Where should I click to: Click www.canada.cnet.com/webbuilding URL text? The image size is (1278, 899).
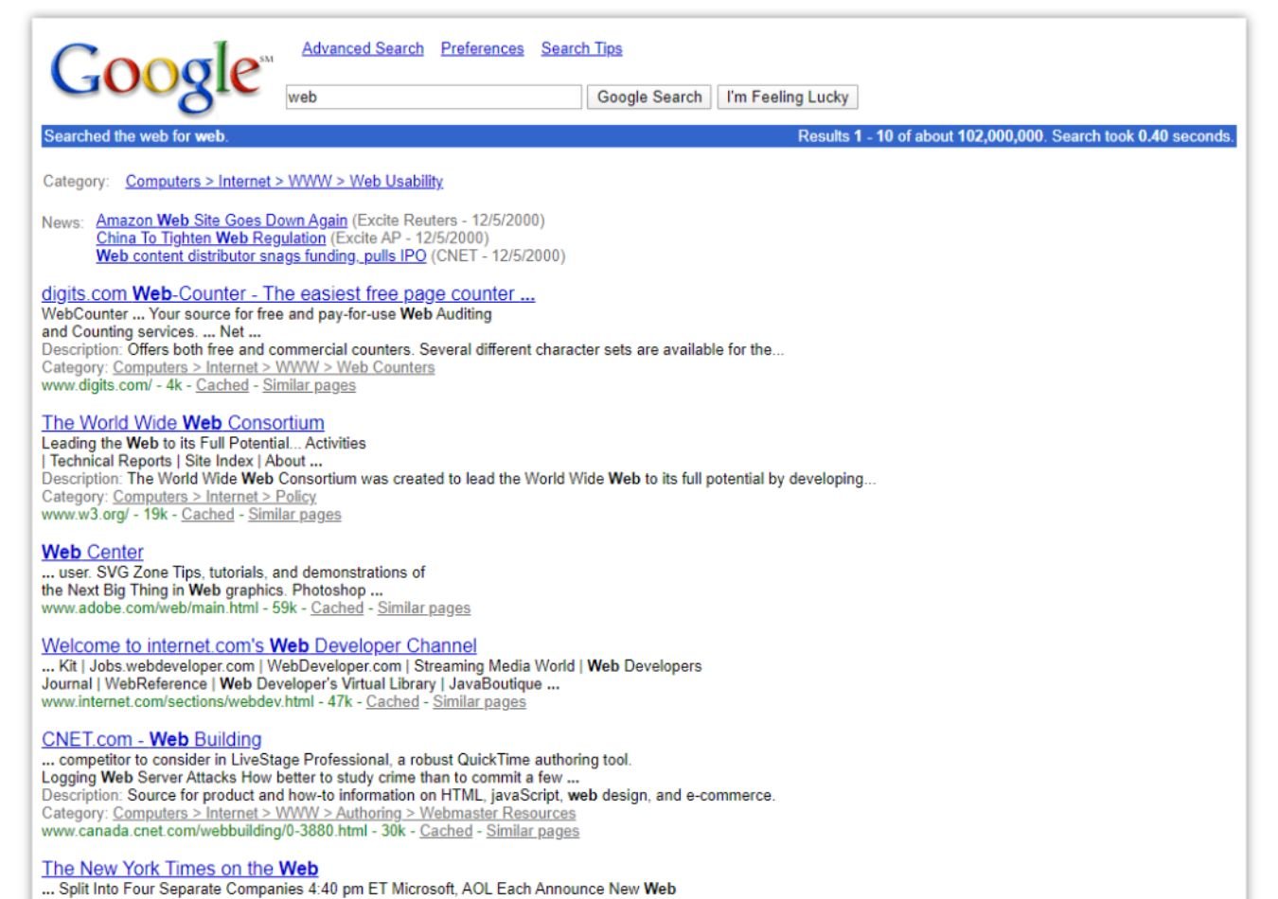coord(204,831)
